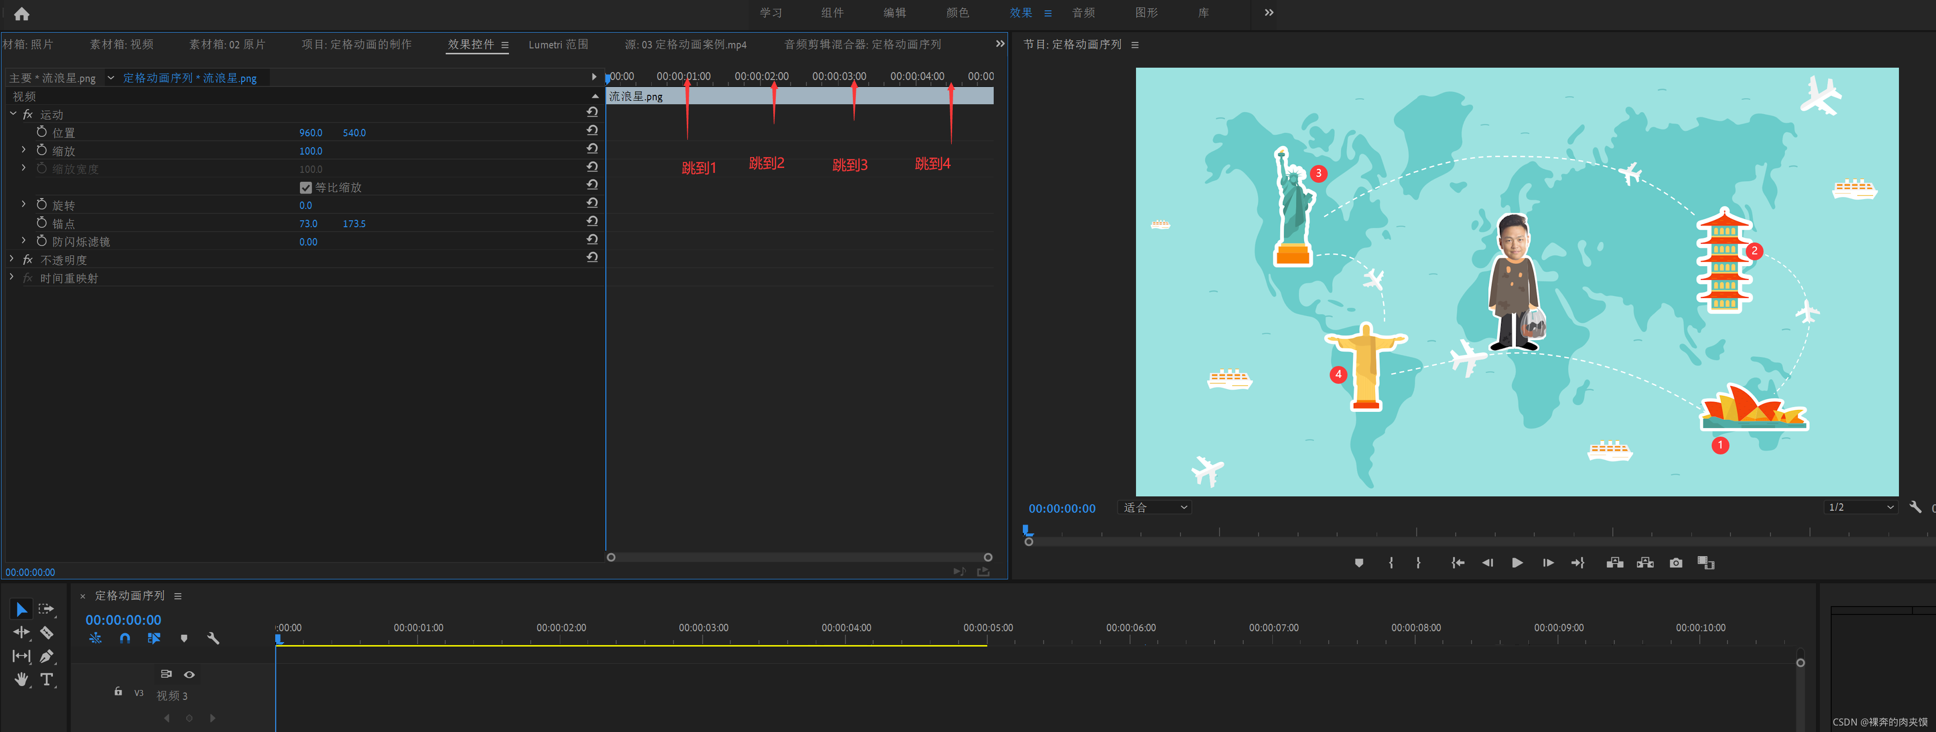The image size is (1936, 732).
Task: Open playback resolution 1/2 dropdown
Action: (1861, 507)
